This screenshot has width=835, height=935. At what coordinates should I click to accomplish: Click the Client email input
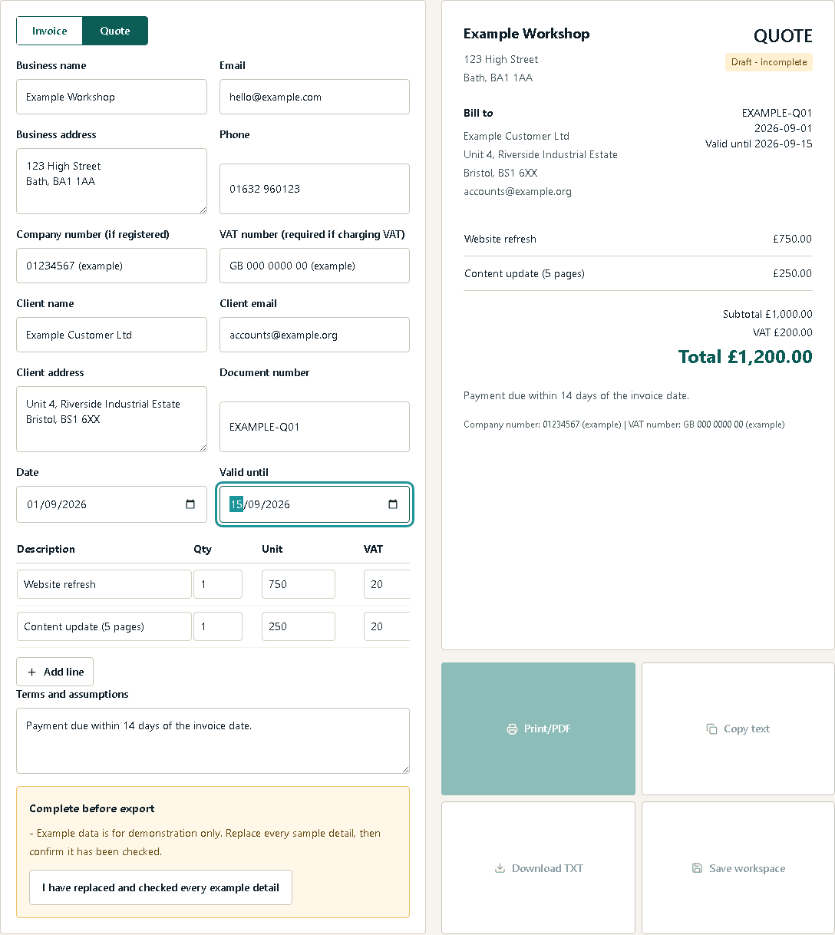tap(315, 335)
